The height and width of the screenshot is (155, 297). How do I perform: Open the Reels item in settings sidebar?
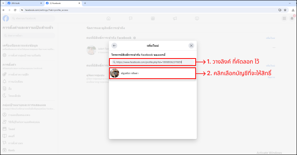pos(29,150)
